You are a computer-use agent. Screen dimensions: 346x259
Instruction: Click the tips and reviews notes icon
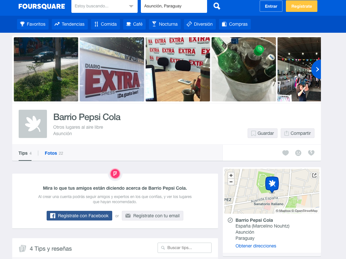(23, 249)
